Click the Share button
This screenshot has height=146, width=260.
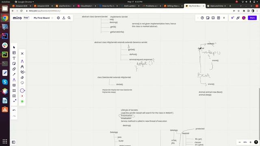coord(252,18)
